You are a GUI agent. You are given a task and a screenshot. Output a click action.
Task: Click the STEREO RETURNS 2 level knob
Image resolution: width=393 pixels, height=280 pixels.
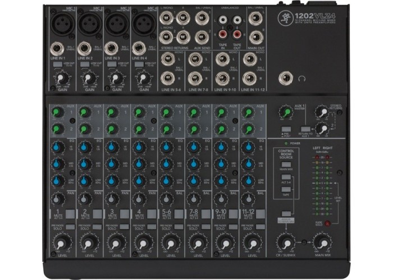pos(322,129)
